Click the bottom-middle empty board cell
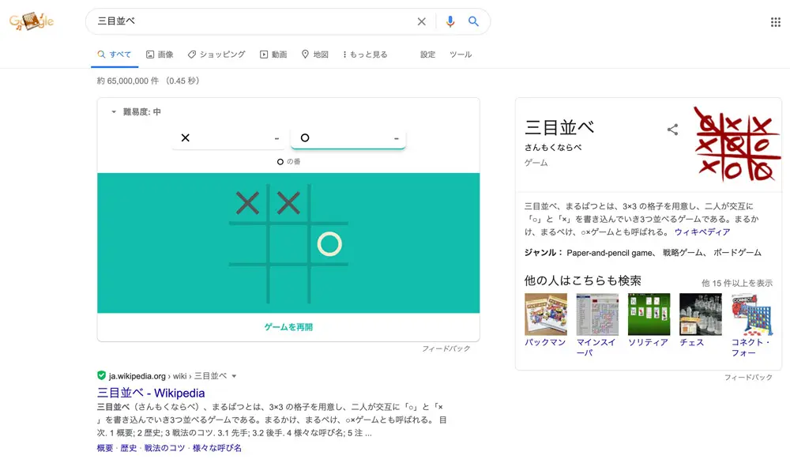The image size is (790, 463). click(x=288, y=284)
